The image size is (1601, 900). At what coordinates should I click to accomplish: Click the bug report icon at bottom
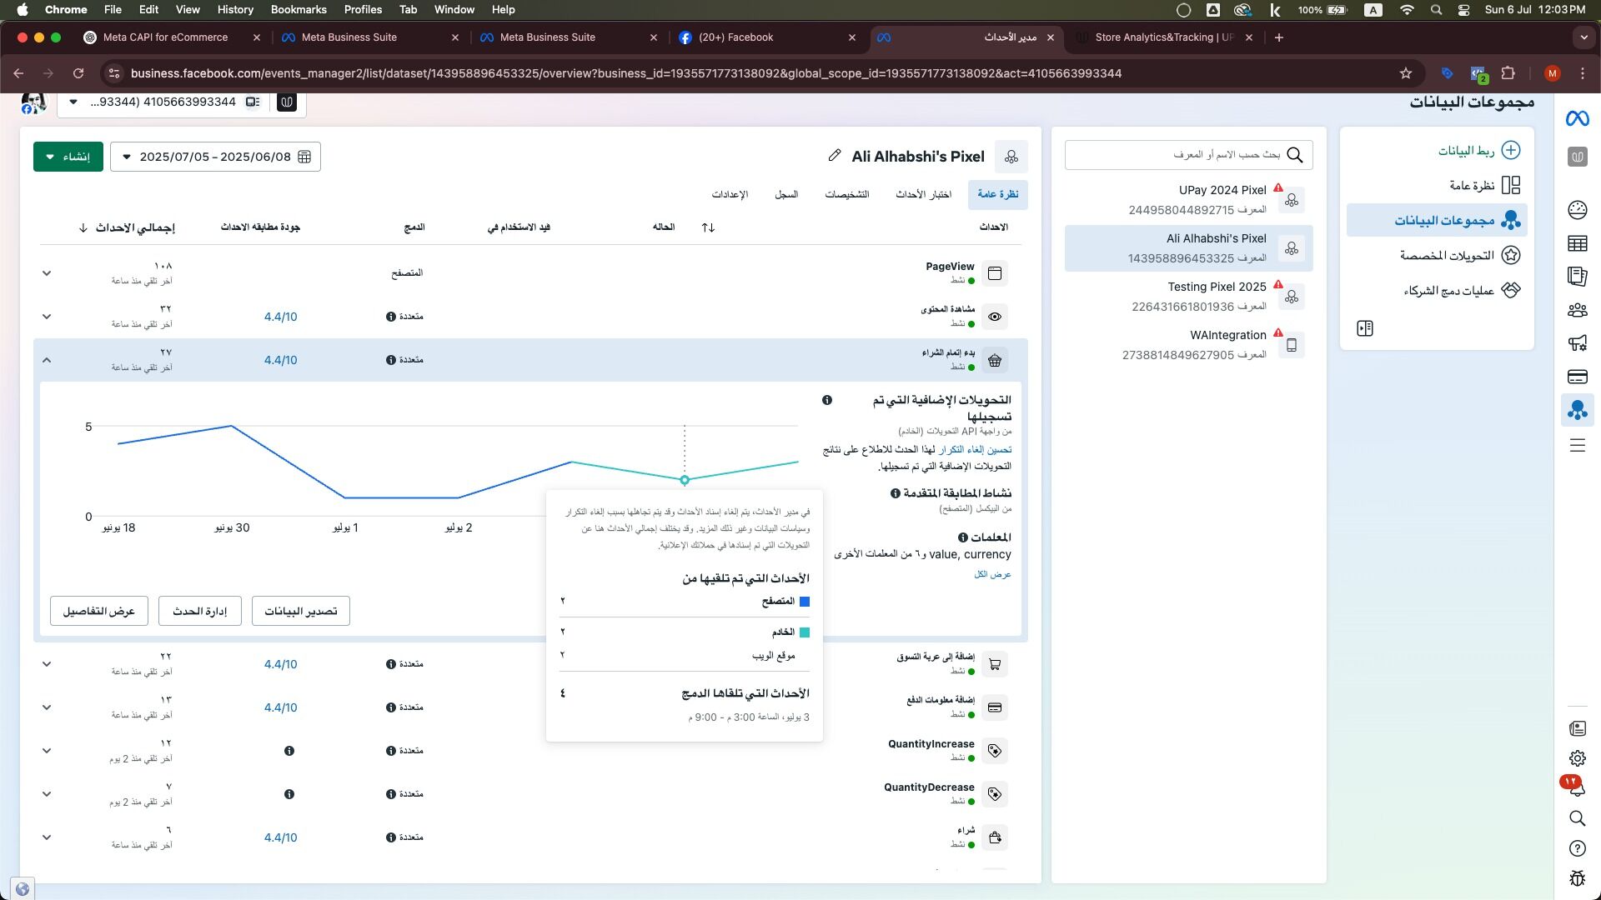pyautogui.click(x=1577, y=878)
